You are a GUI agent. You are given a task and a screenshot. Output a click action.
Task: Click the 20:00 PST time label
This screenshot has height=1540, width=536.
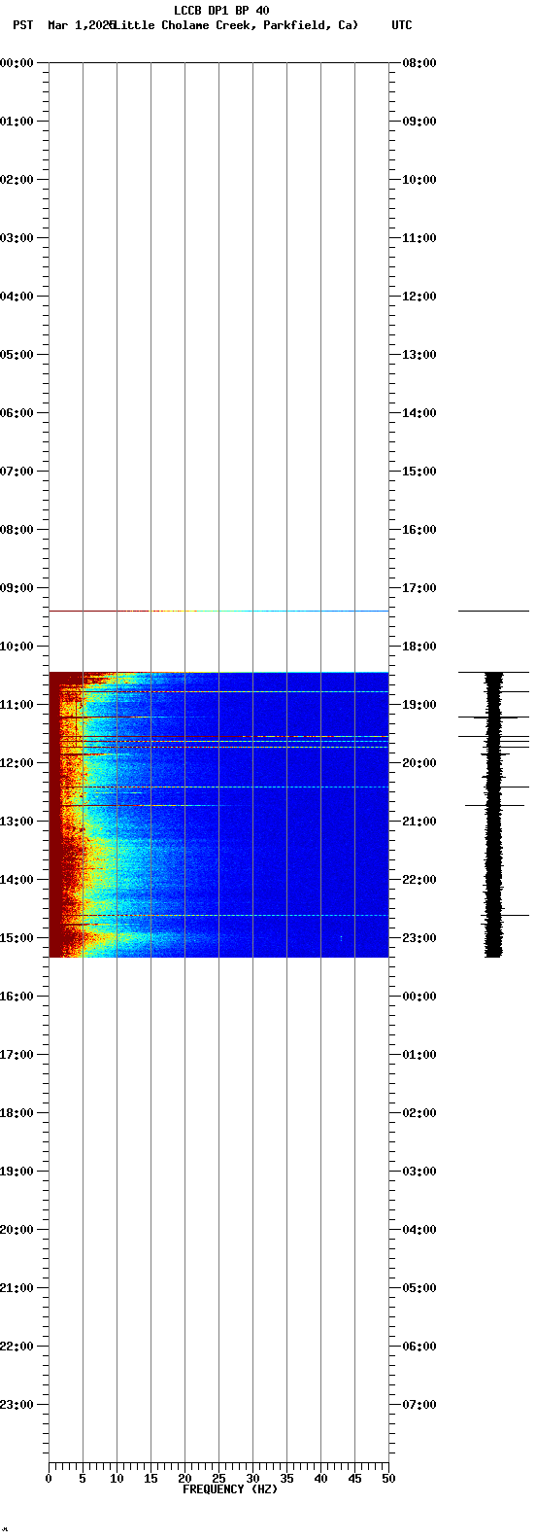click(17, 1230)
